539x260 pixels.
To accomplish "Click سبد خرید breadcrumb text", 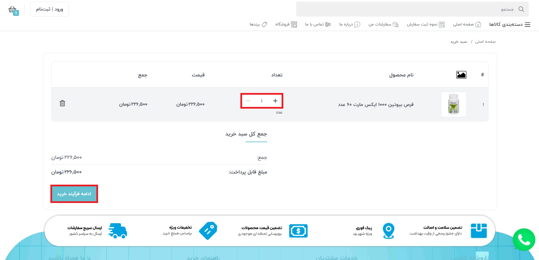I will click(x=459, y=41).
